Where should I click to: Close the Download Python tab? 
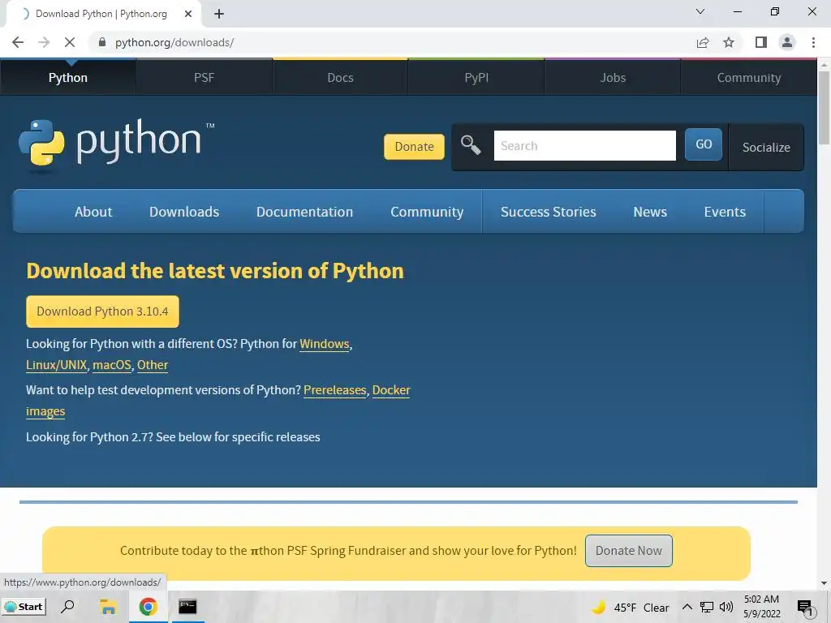pos(188,14)
